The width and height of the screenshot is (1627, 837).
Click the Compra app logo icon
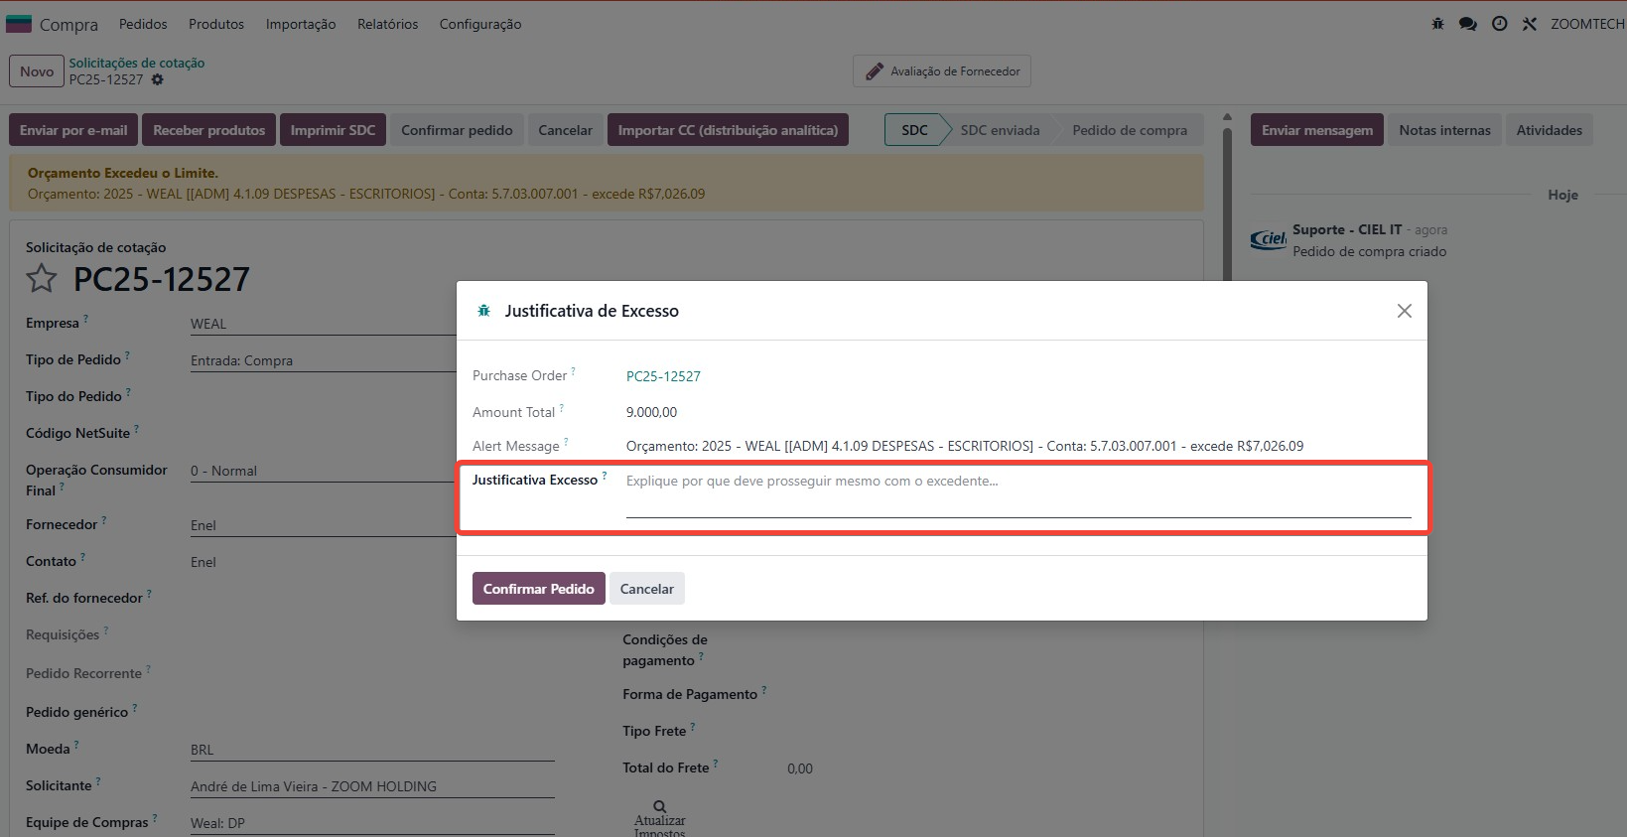point(19,24)
